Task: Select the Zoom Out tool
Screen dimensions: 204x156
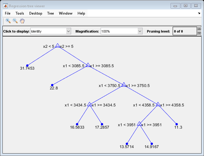Action: (x=15, y=21)
